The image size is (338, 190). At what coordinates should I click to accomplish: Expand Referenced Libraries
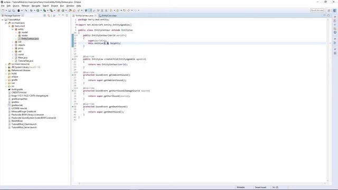coord(6,70)
